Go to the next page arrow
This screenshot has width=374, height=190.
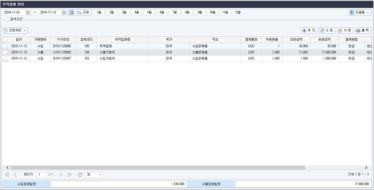click(x=61, y=175)
